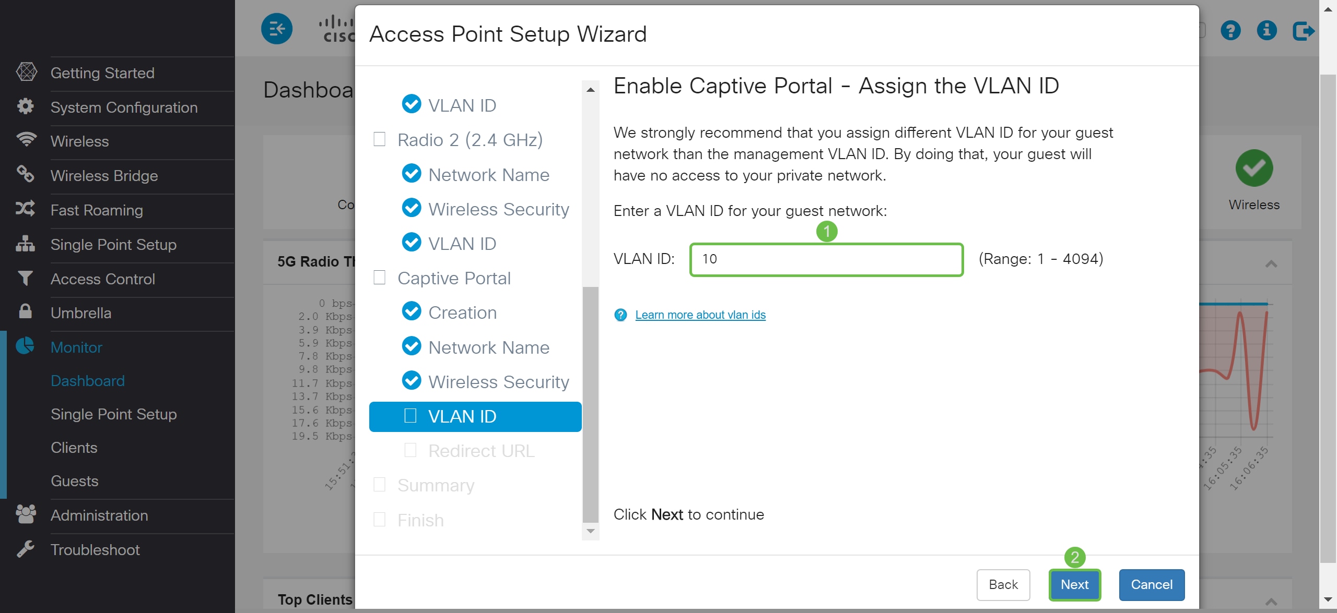Screen dimensions: 1337x613
Task: Open Wireless Bridge in the sidebar
Action: 104,176
